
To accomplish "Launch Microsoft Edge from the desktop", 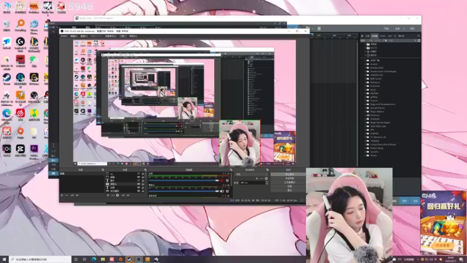I will [x=6, y=116].
